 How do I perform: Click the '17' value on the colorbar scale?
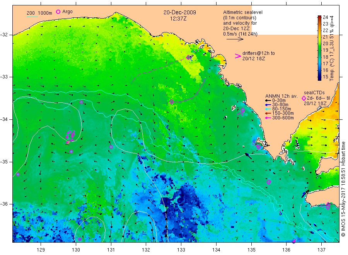tap(325, 64)
